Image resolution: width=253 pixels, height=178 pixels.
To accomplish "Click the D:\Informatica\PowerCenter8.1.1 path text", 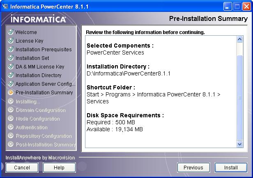I will pos(129,73).
